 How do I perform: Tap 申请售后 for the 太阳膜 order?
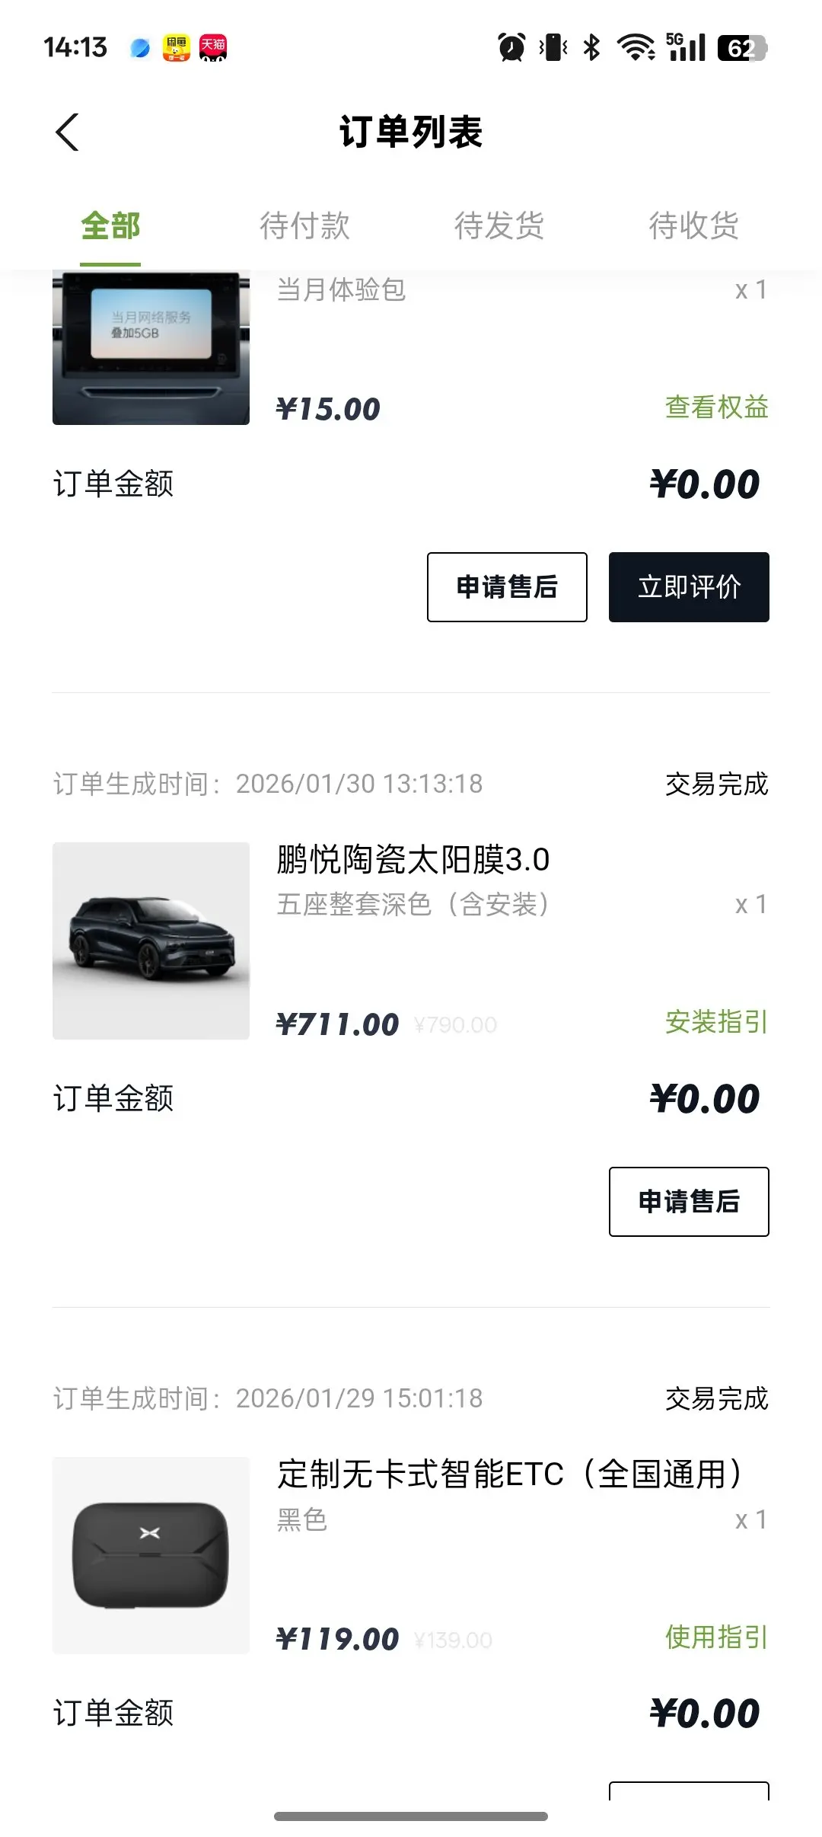coord(689,1202)
